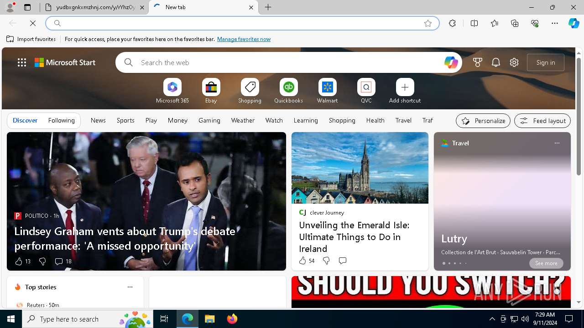Viewport: 584px width, 328px height.
Task: Open page settings gear icon
Action: click(x=514, y=62)
